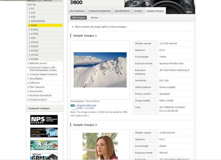
Task: Select the System tab
Action: pos(138,11)
